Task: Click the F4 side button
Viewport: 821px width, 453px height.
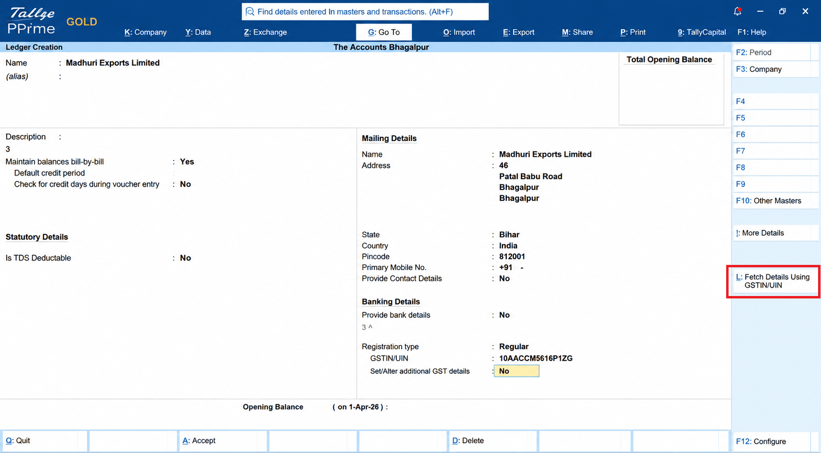Action: coord(775,101)
